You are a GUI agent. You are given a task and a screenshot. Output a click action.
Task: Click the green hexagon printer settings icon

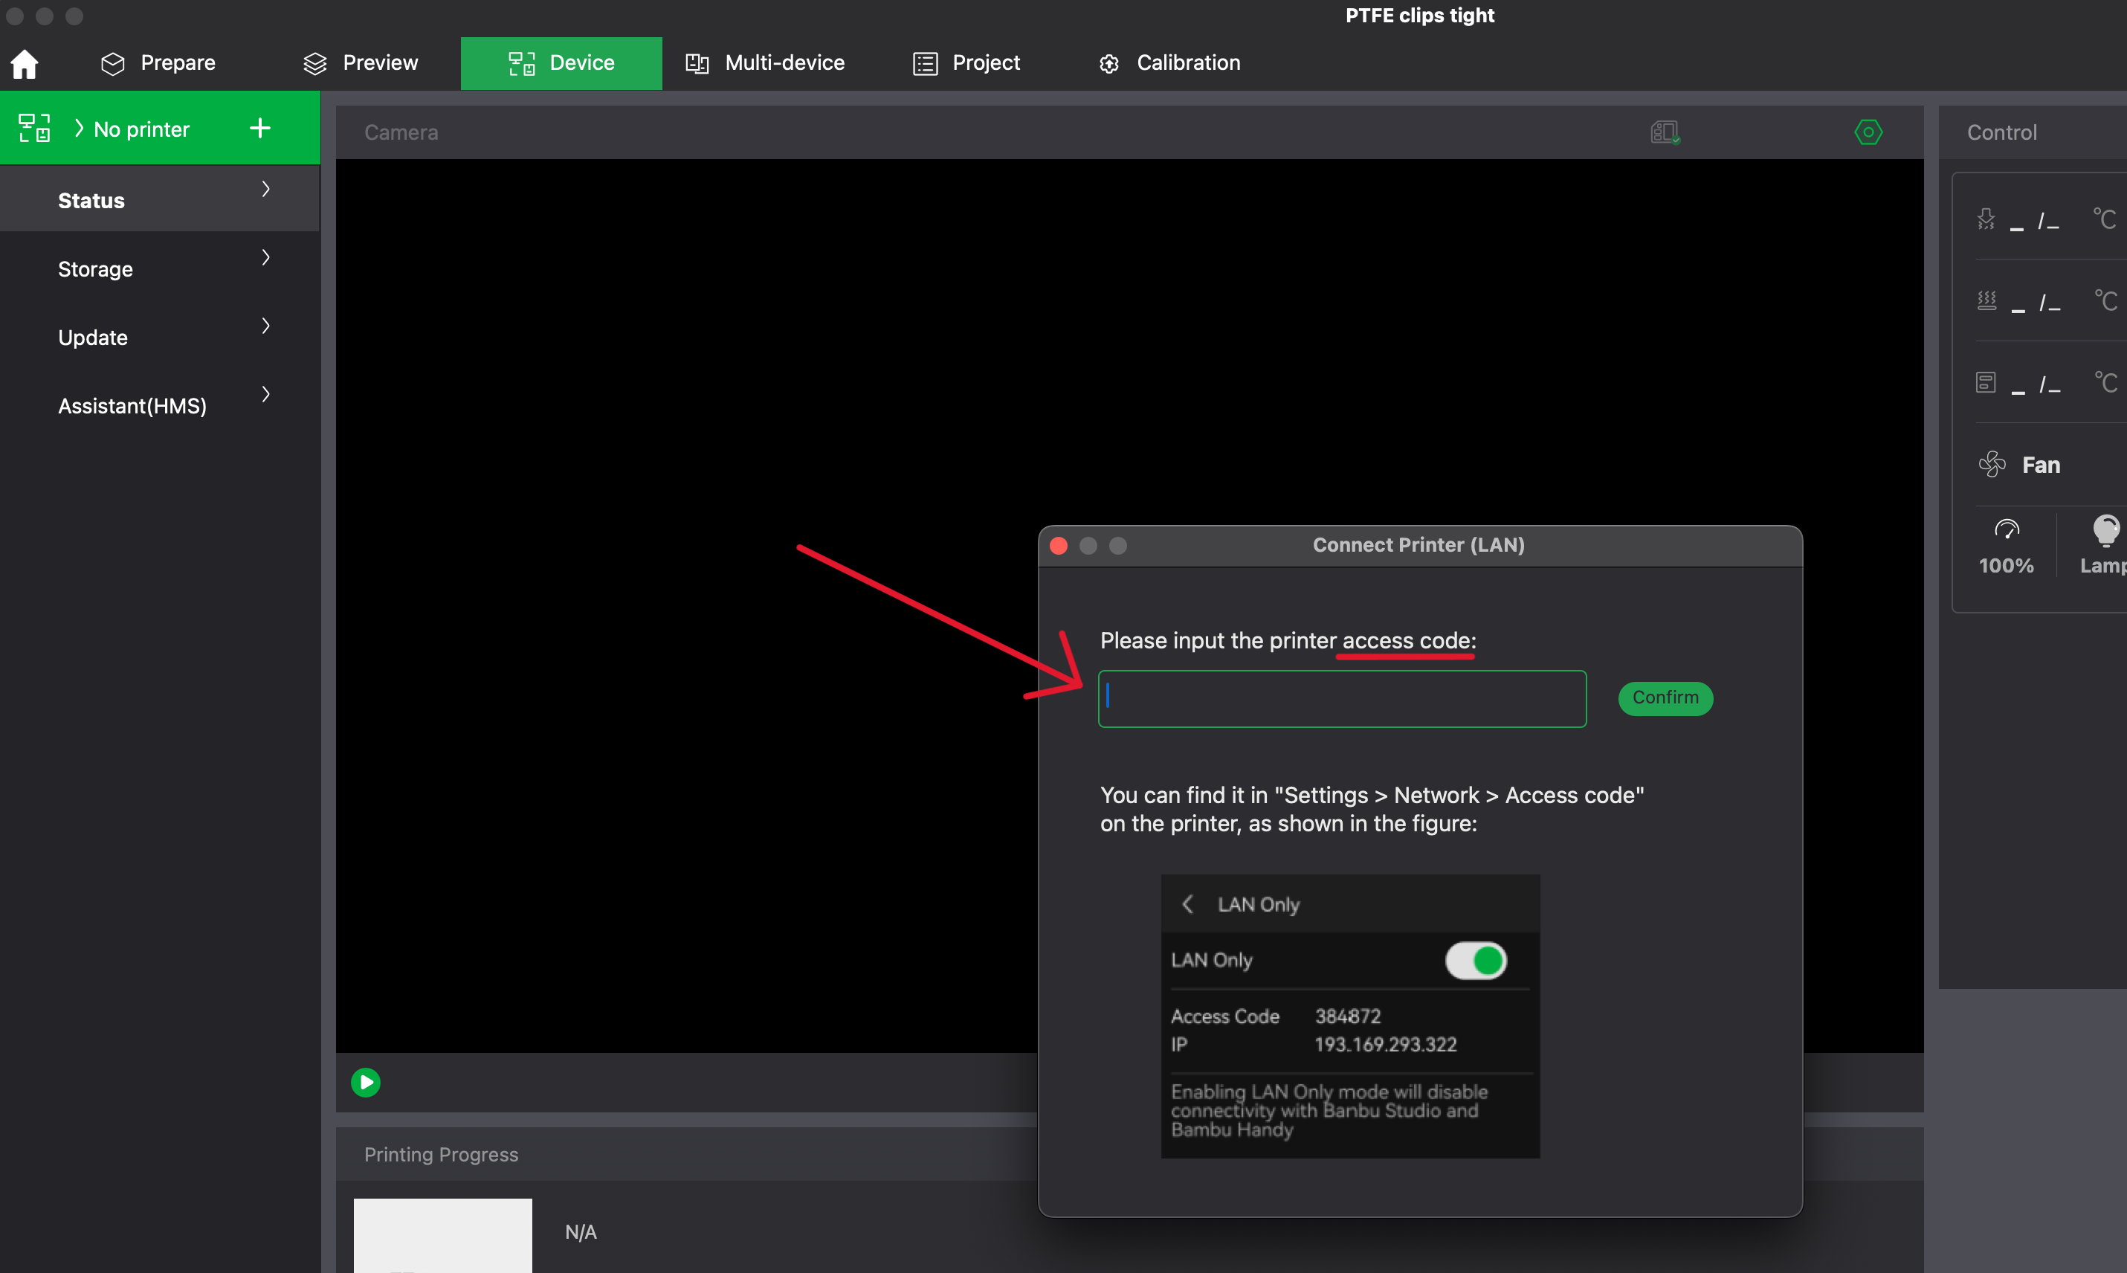[x=1869, y=132]
